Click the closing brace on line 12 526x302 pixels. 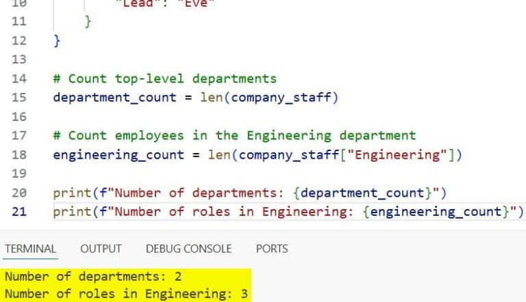[x=57, y=40]
